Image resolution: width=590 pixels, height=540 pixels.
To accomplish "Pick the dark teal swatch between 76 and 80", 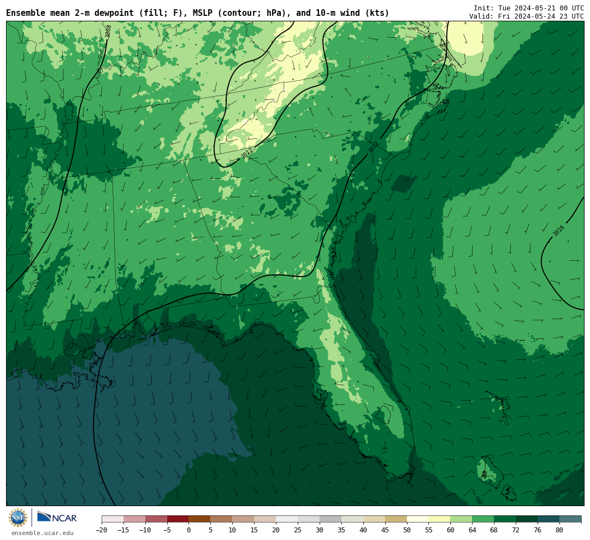I will point(549,519).
